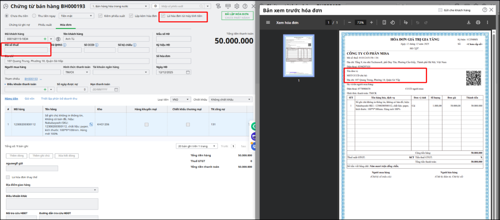
Task: Check Chiết khấu thương mại for row 1
Action: click(188, 124)
